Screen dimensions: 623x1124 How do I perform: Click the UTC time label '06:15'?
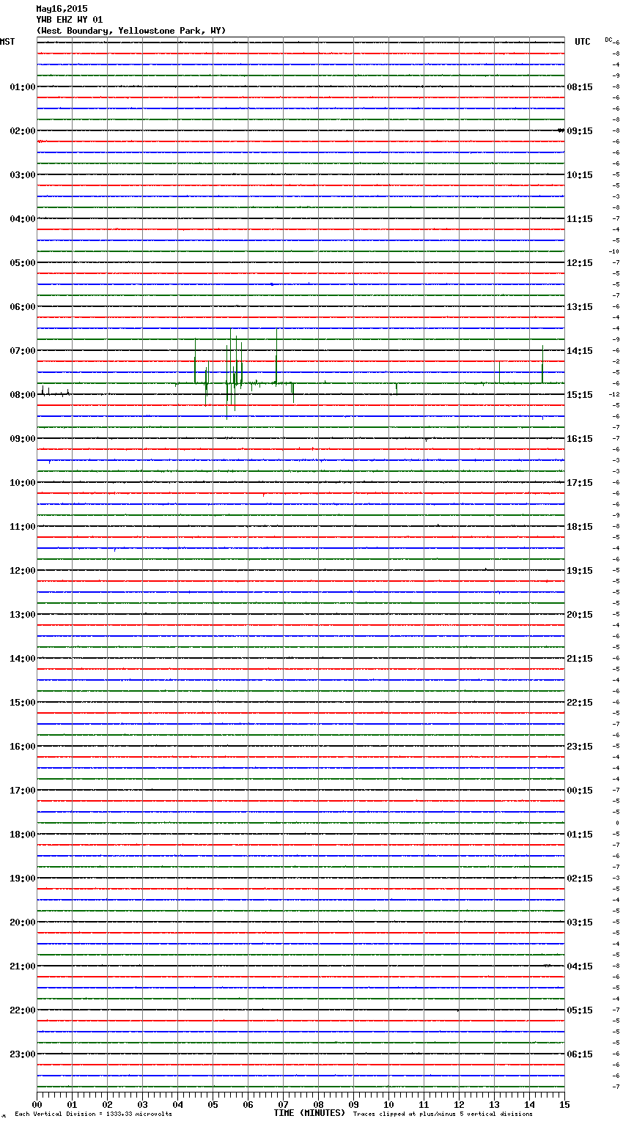pyautogui.click(x=580, y=1054)
